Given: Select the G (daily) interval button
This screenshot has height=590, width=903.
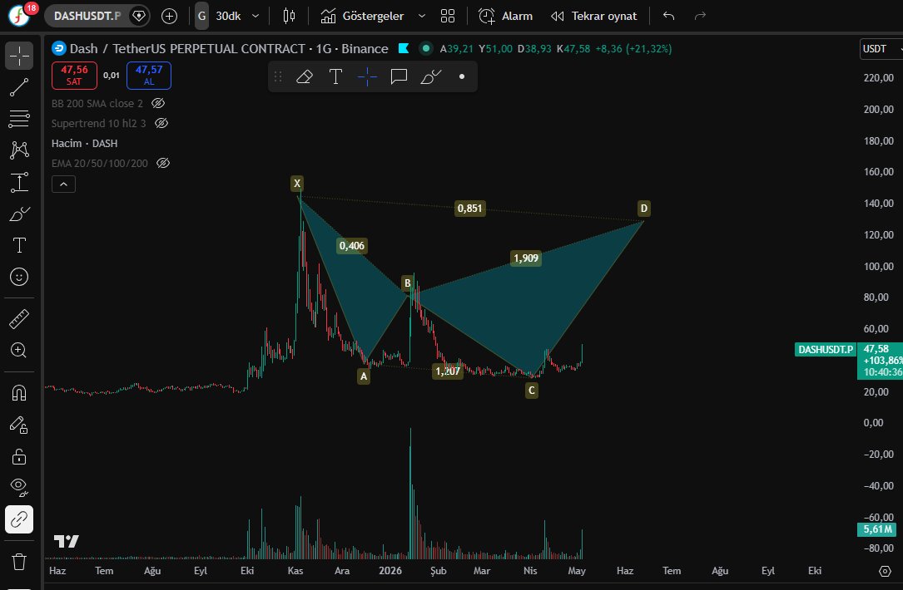Looking at the screenshot, I should point(201,16).
